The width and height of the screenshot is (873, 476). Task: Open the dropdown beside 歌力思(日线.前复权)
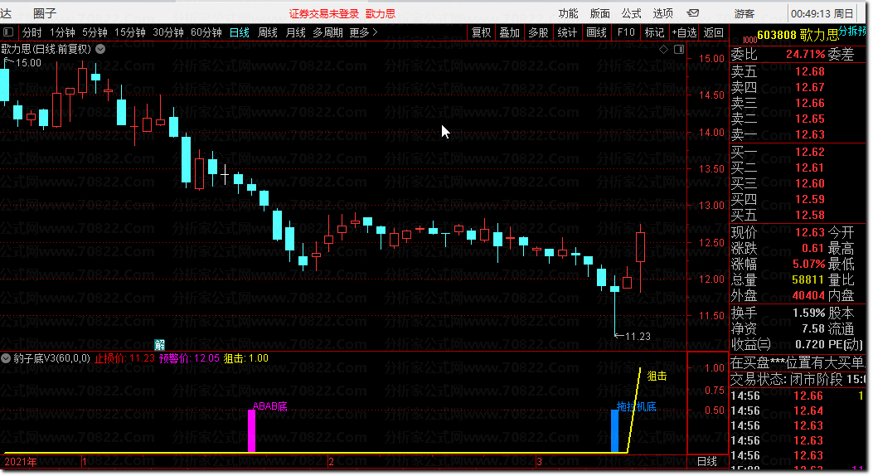[100, 49]
